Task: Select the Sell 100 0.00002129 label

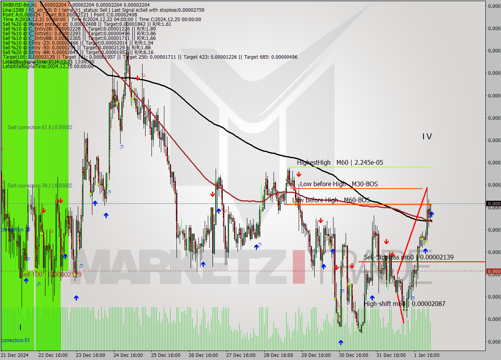Action: (x=51, y=274)
